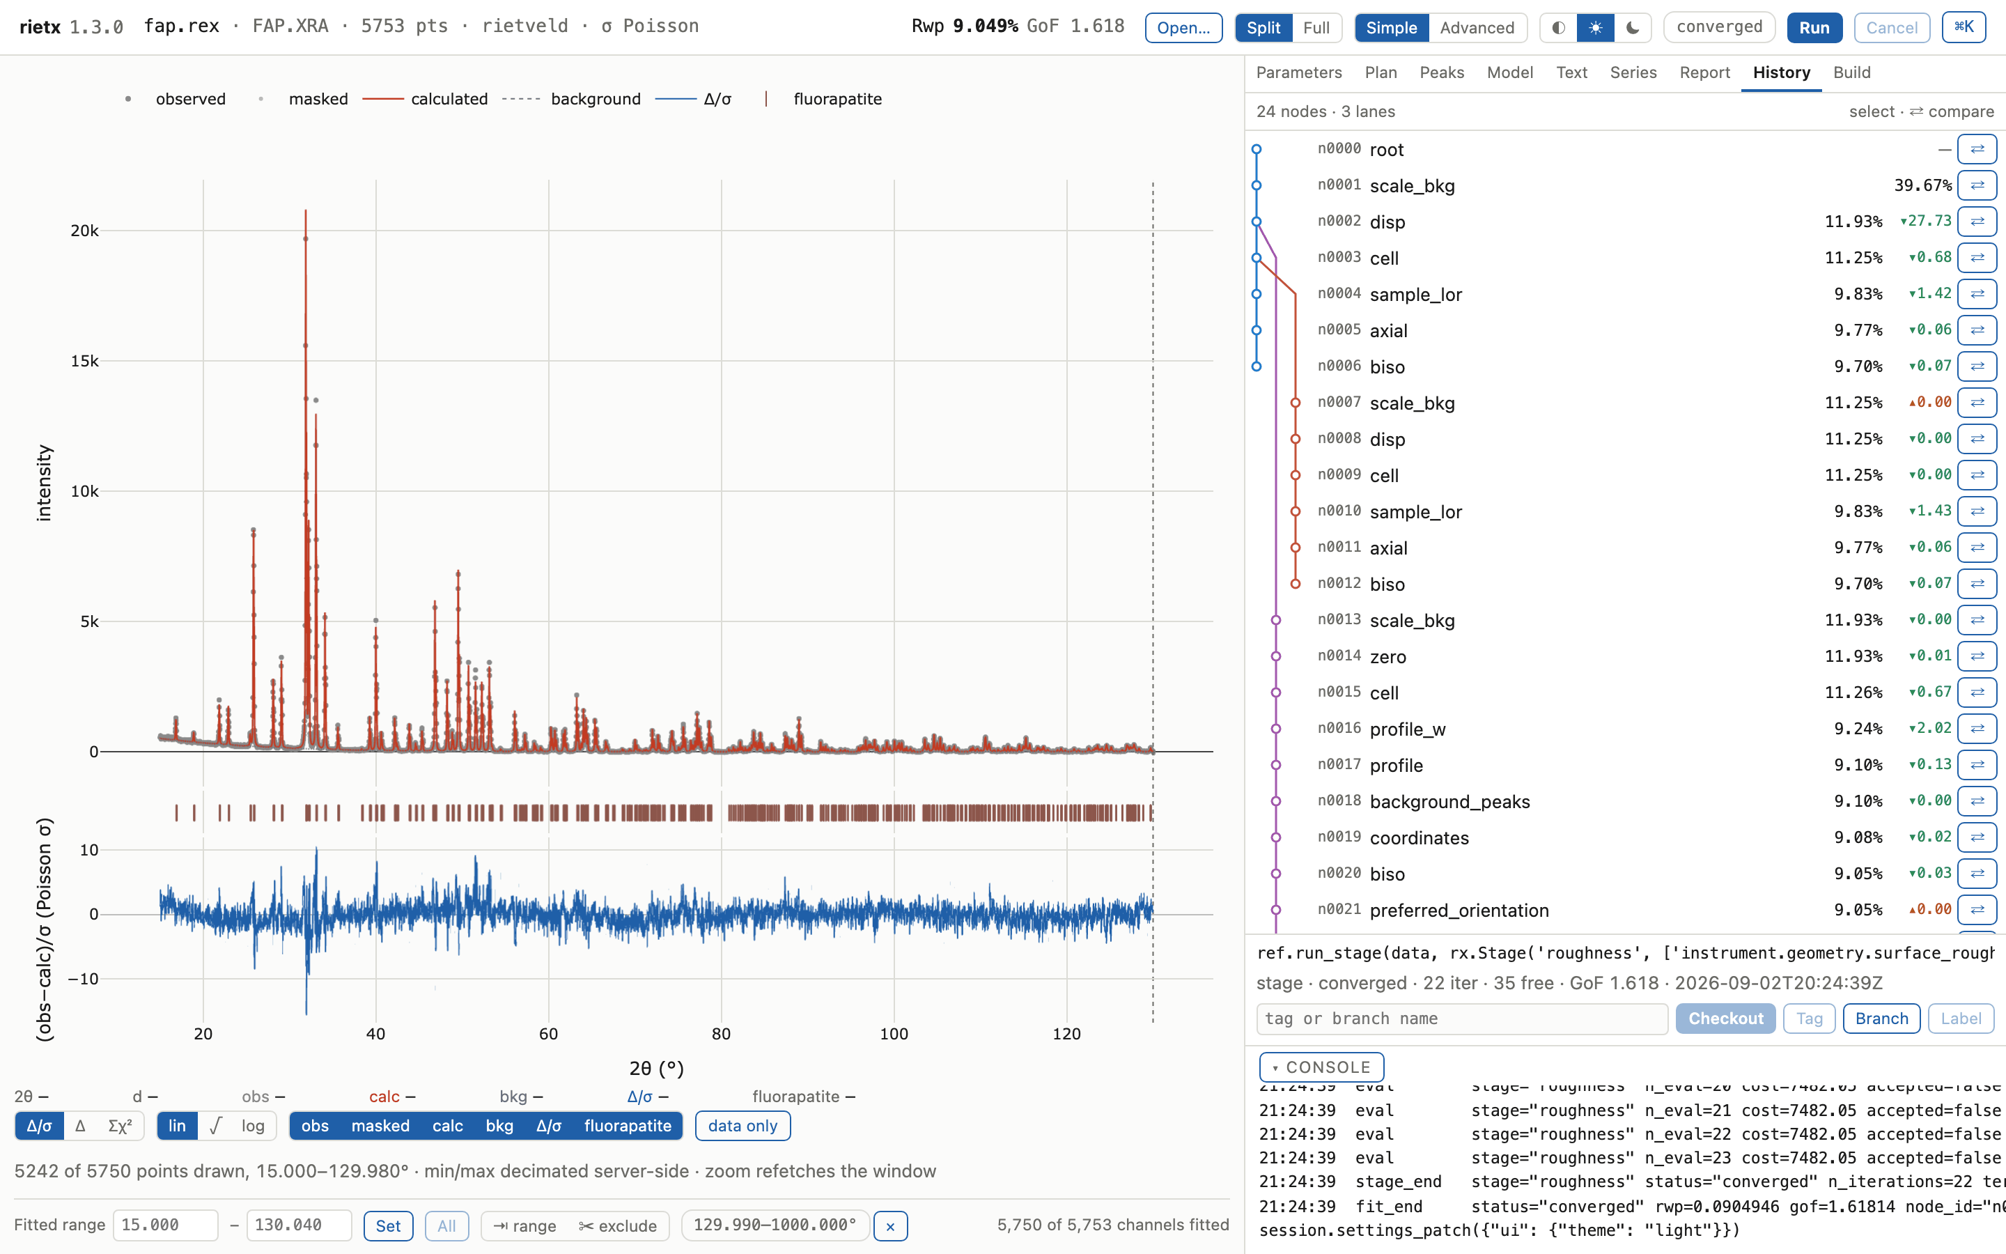Click compare icon for n0008 disp
This screenshot has height=1254, width=2006.
click(x=1976, y=439)
